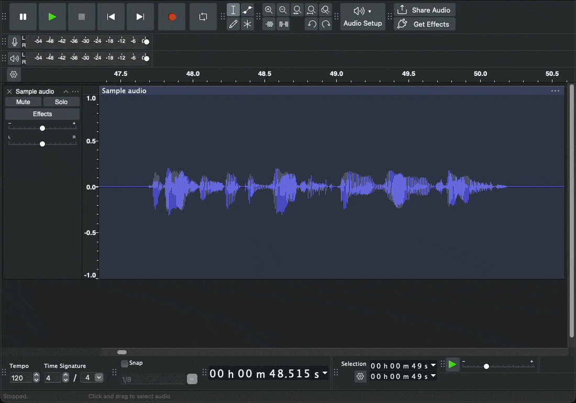This screenshot has width=576, height=403.
Task: Collapse the Sample audio track
Action: coord(66,92)
